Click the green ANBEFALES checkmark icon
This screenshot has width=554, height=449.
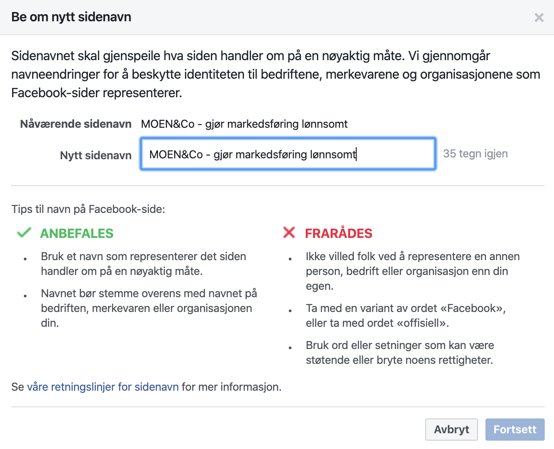coord(24,233)
